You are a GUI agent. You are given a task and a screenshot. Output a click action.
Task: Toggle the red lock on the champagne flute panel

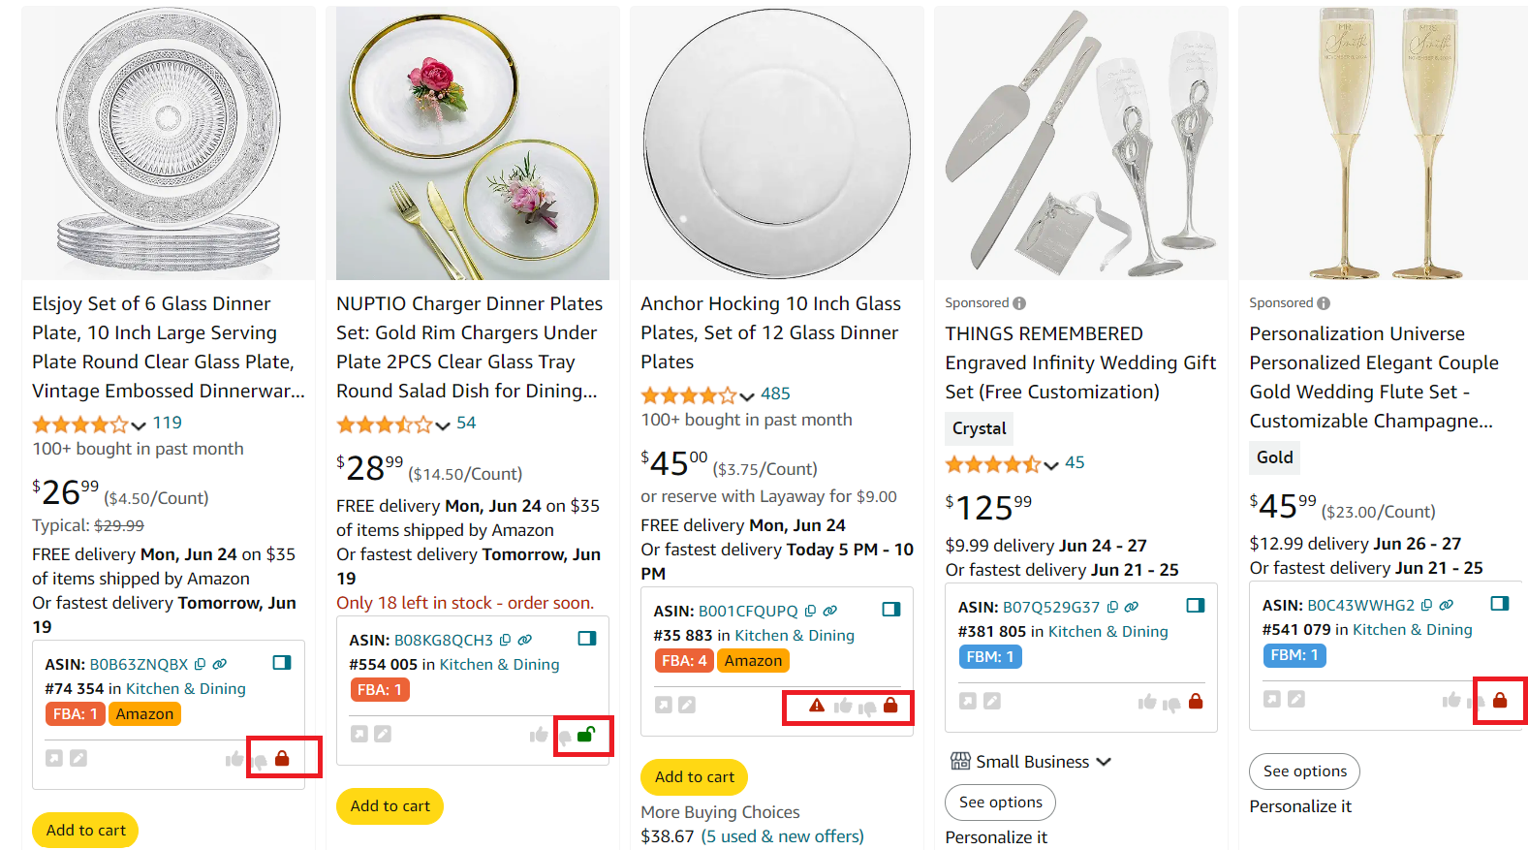coord(1500,700)
